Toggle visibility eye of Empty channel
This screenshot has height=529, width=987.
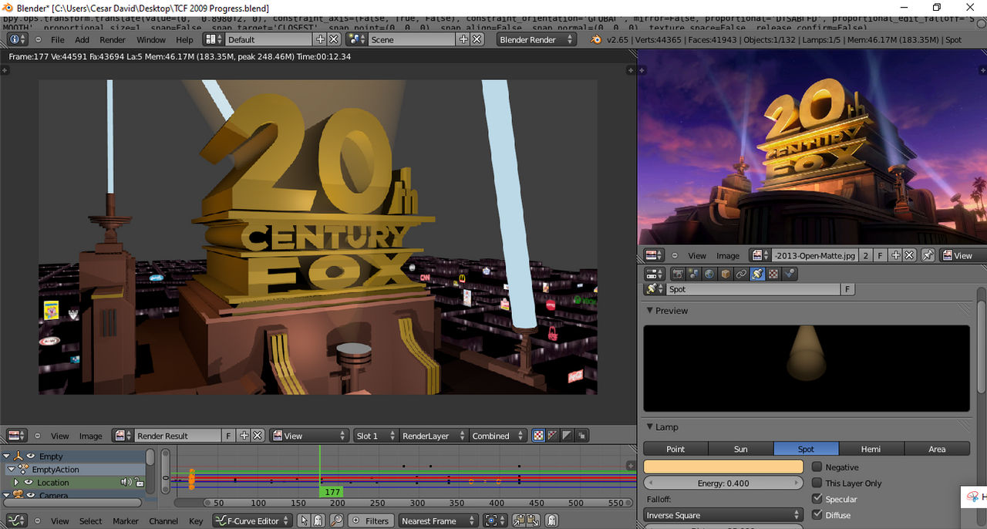31,457
